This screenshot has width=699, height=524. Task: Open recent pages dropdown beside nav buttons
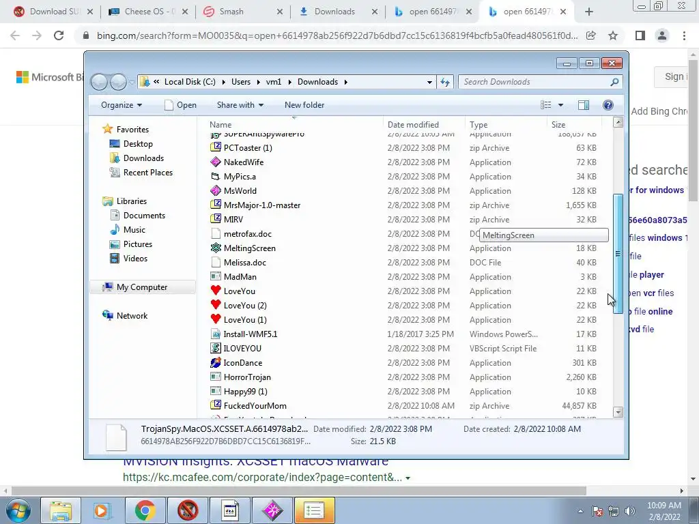tap(132, 83)
